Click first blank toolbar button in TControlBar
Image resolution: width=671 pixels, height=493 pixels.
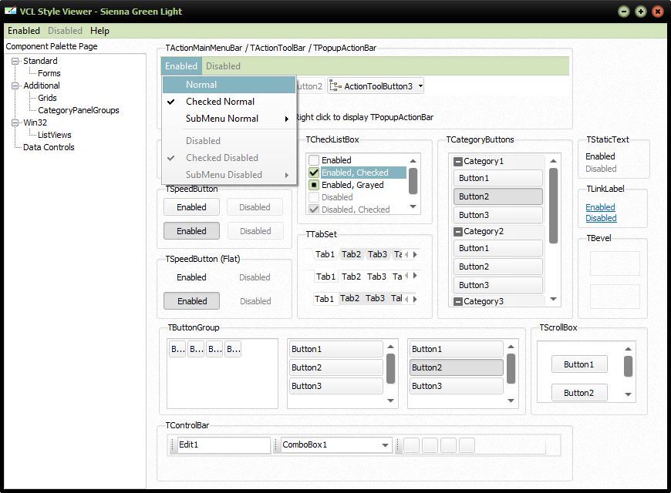pyautogui.click(x=412, y=445)
